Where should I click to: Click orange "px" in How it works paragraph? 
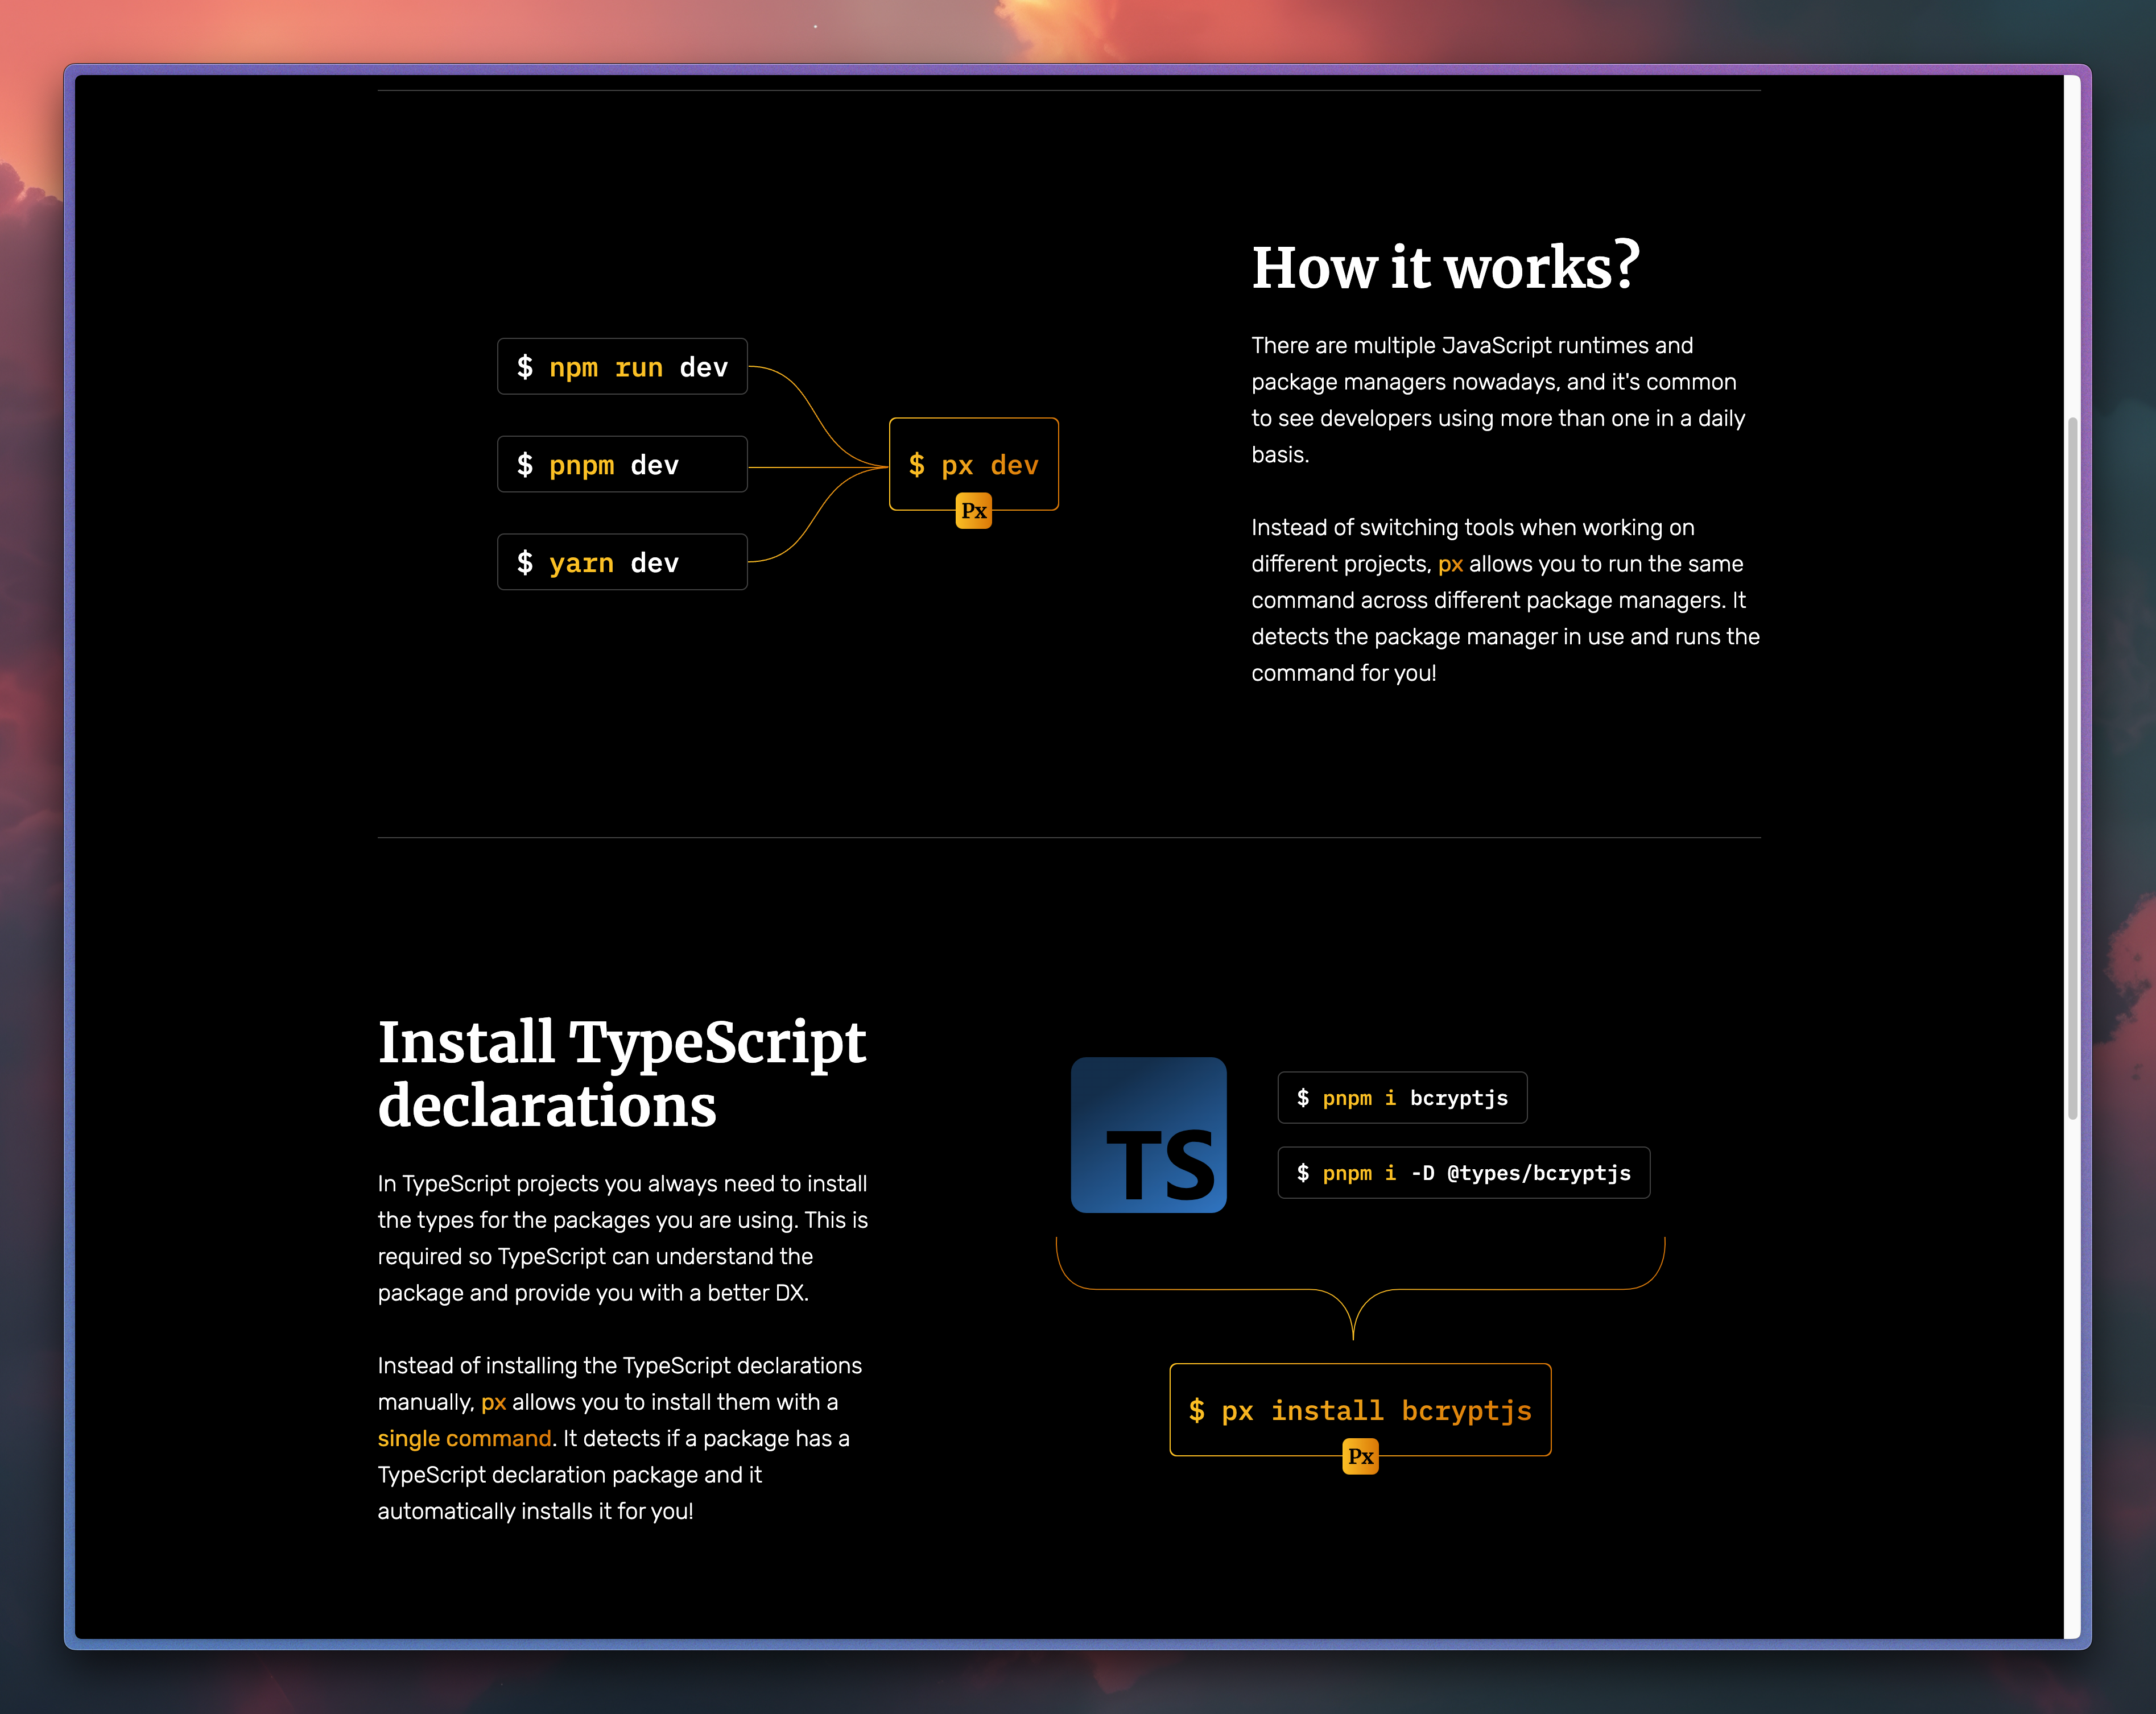(1450, 564)
